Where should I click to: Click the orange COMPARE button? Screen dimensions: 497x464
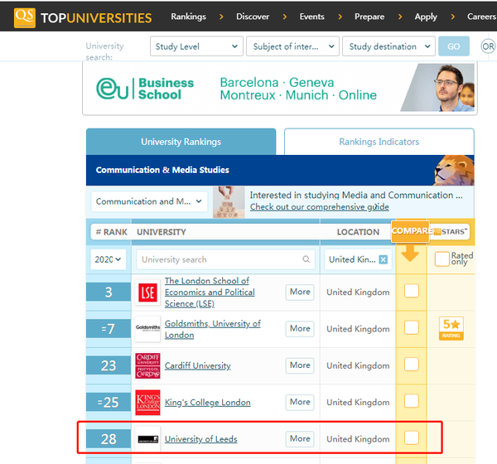tap(411, 231)
